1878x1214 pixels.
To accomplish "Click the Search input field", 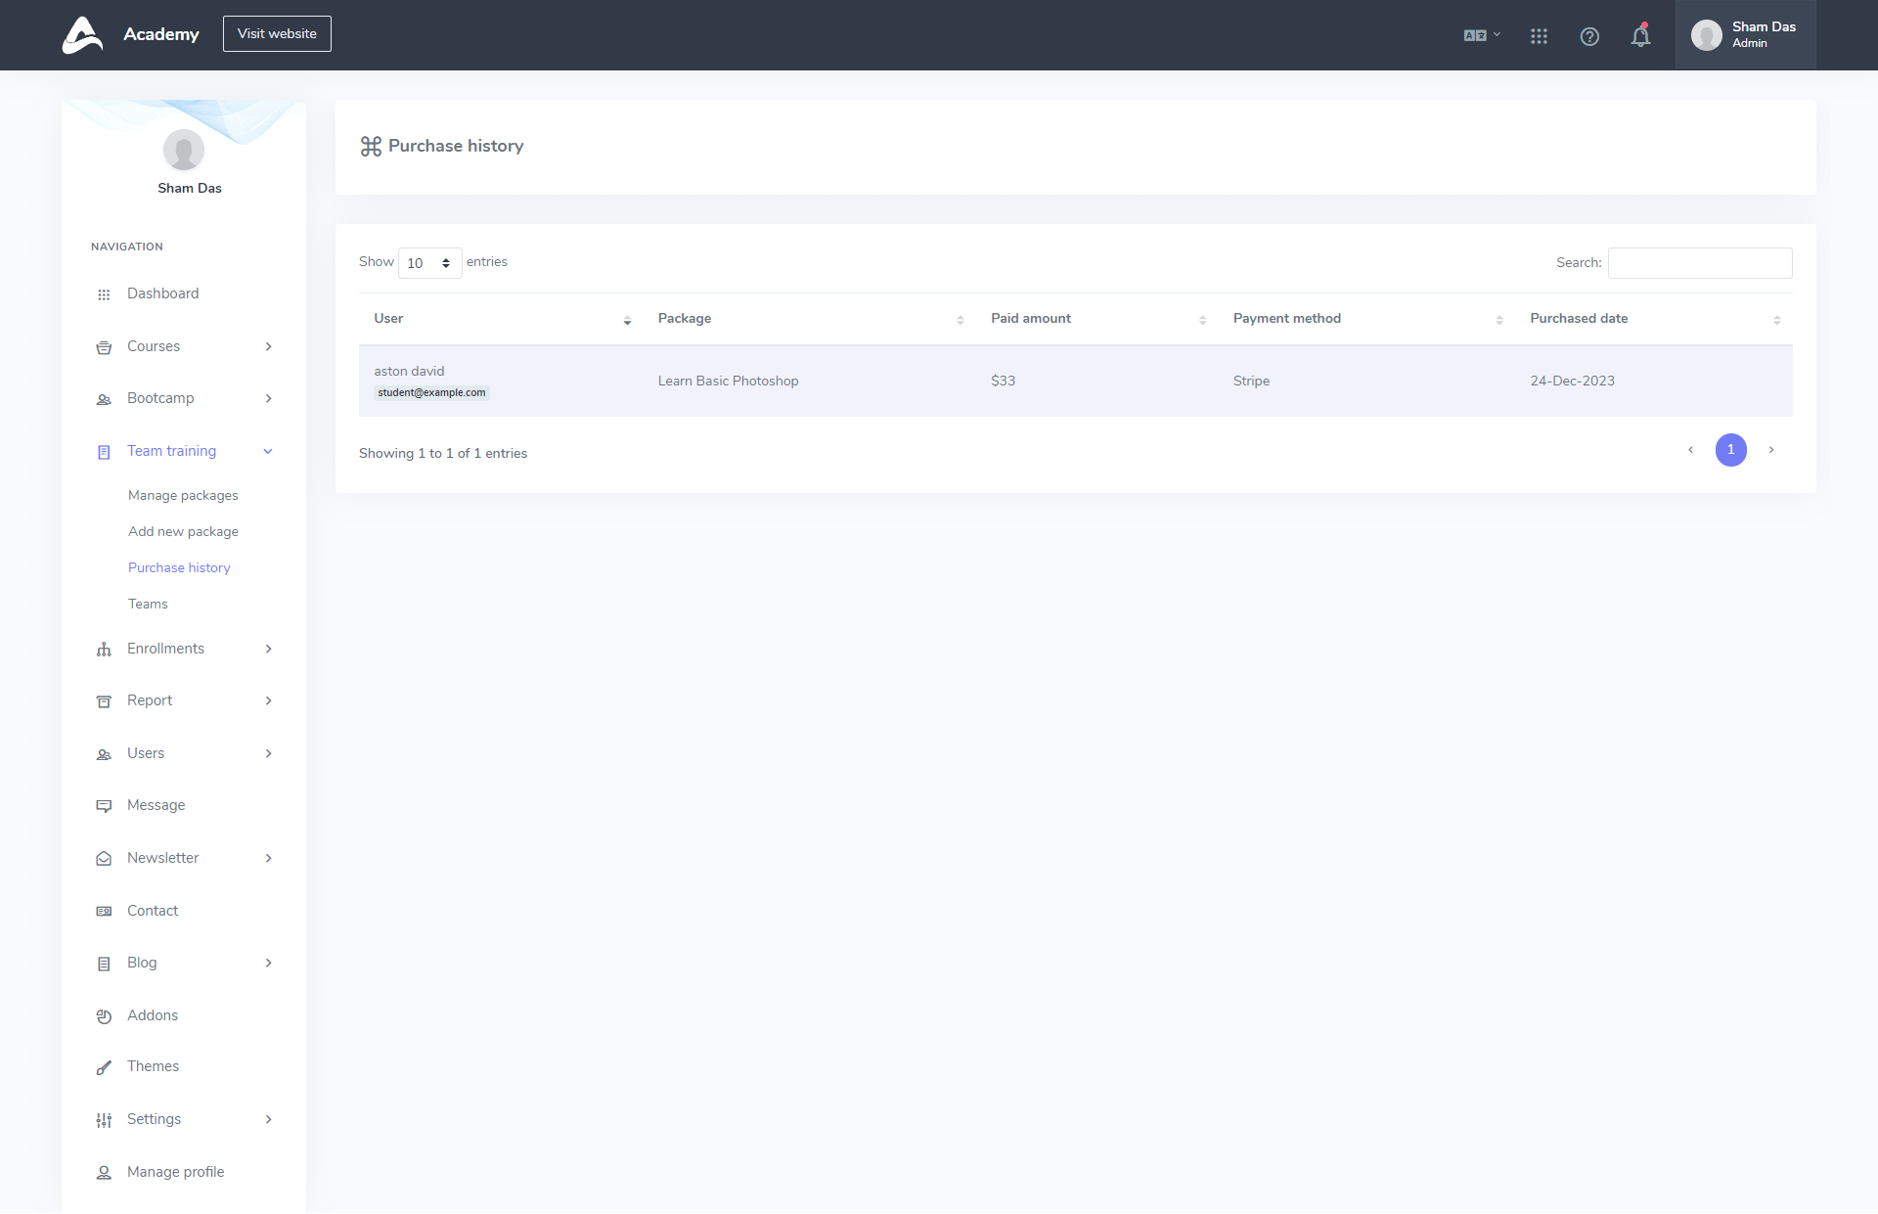I will tap(1699, 263).
